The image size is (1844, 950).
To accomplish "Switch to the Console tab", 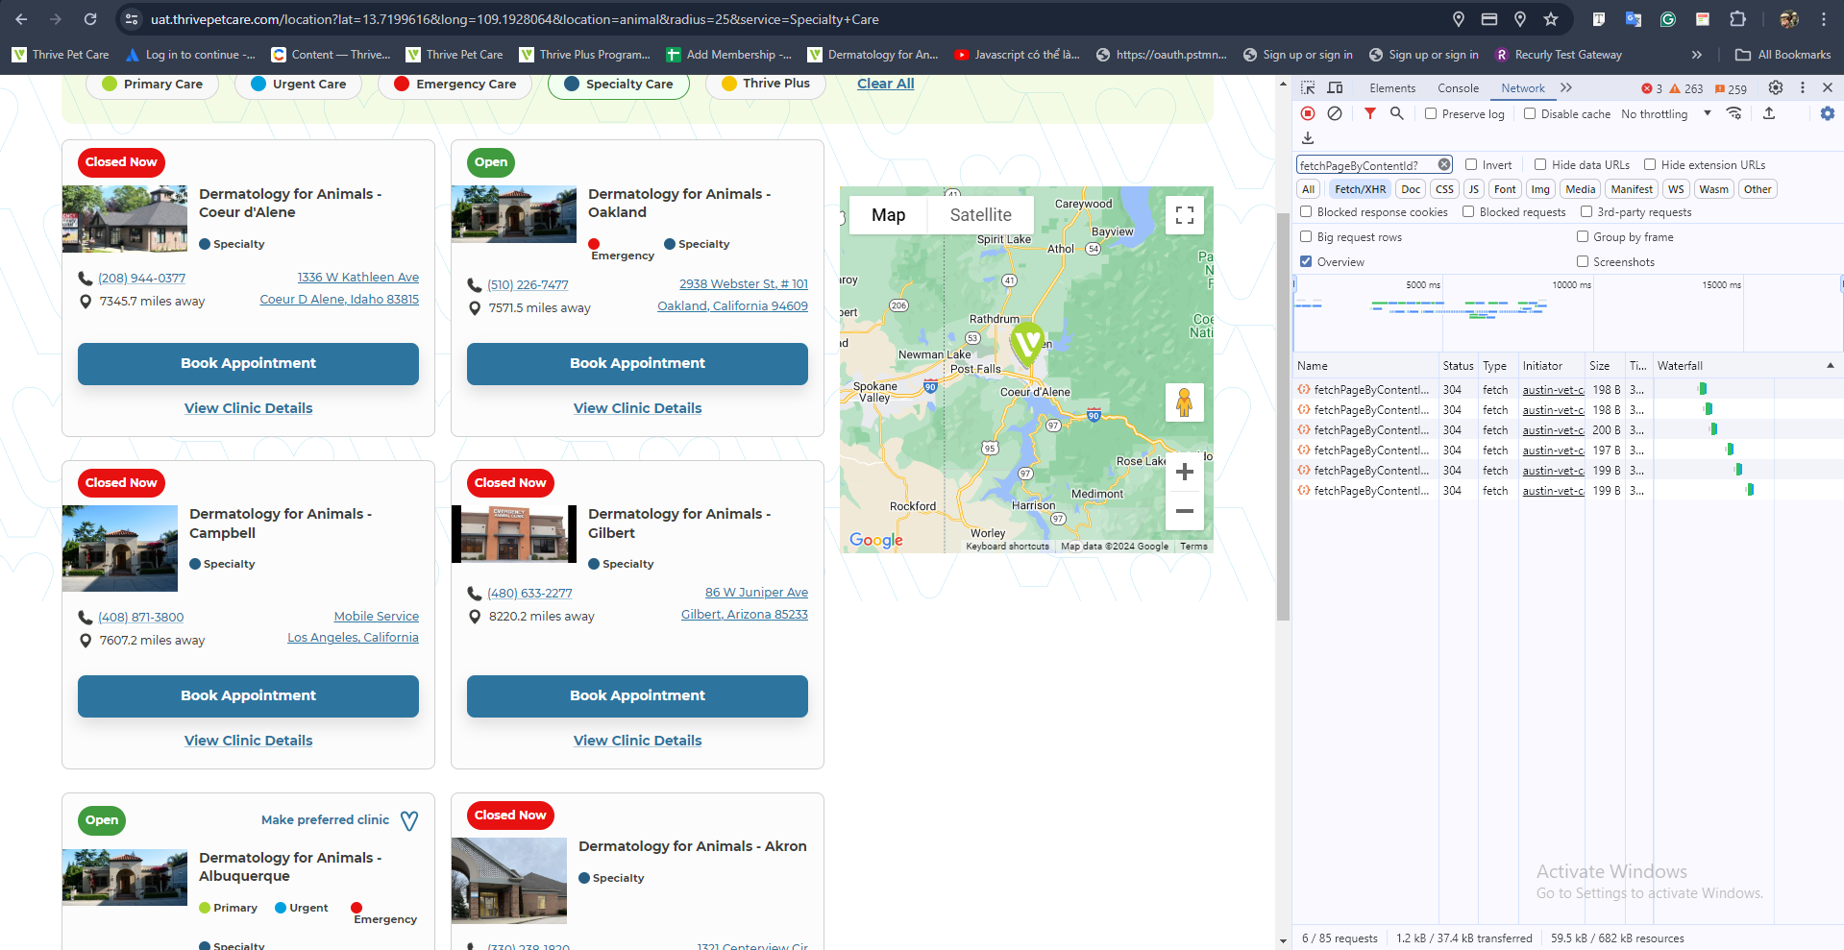I will [1458, 87].
